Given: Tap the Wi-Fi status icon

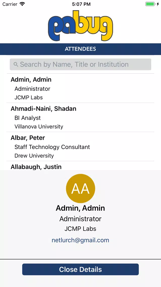Looking at the screenshot, I should tap(22, 4).
